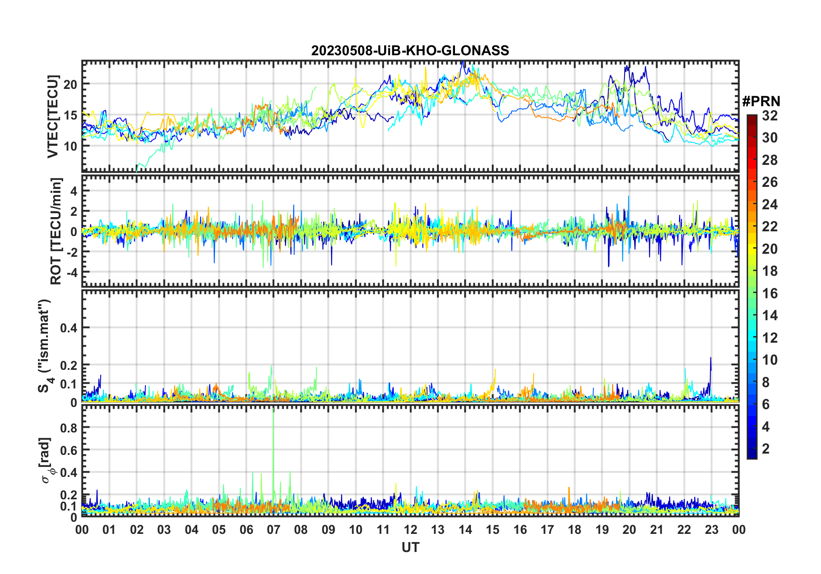Click the S4 ("ism.mat") axis label
The image size is (821, 574).
44,346
